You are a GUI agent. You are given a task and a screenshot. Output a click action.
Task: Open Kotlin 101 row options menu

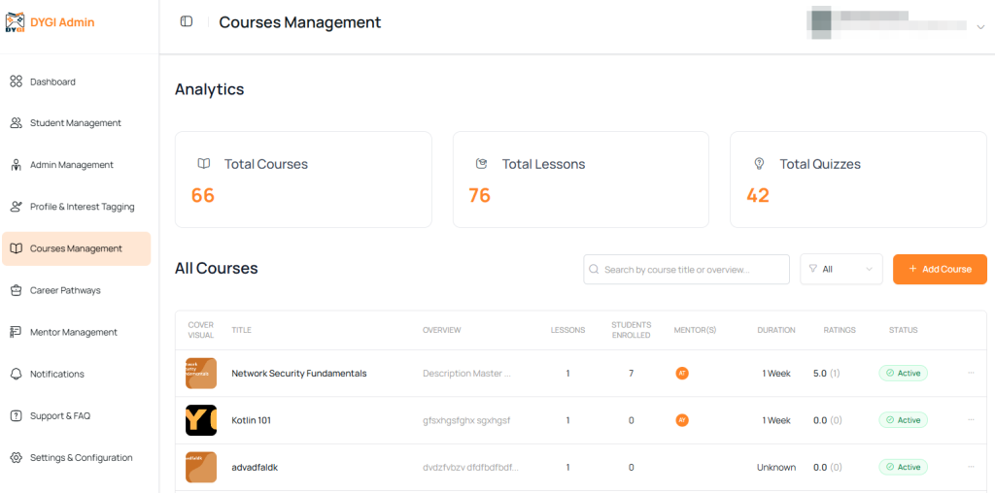971,420
